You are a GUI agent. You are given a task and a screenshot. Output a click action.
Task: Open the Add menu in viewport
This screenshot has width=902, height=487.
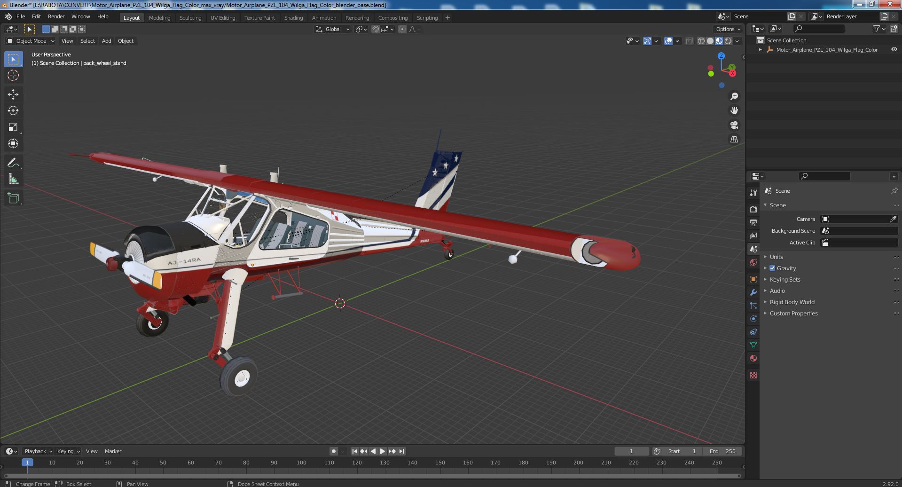pos(107,41)
